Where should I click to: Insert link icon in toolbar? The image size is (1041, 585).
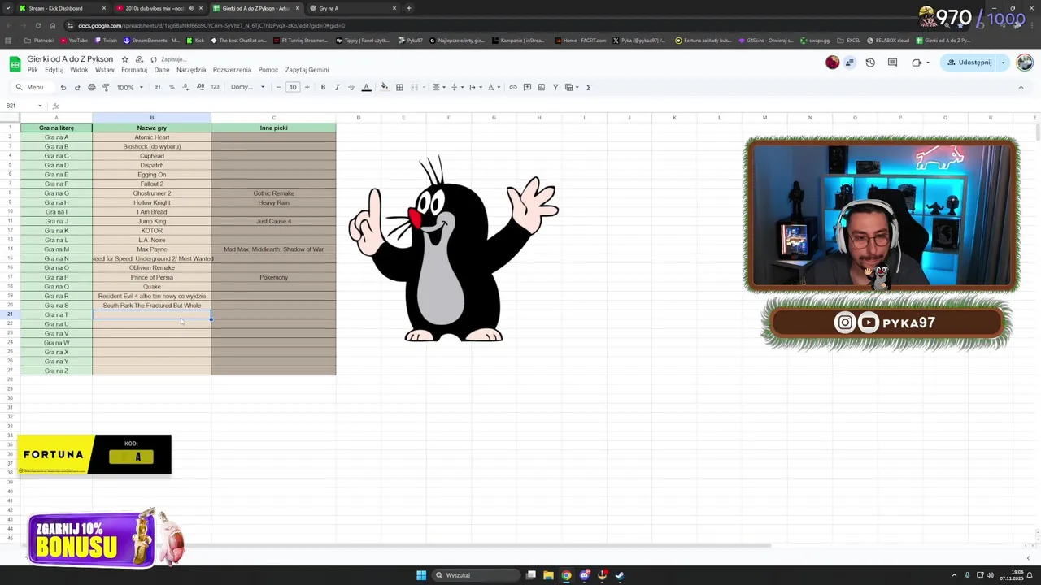point(512,87)
